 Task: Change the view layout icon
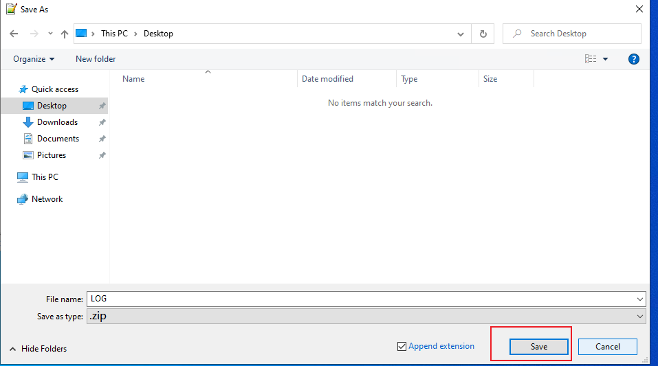(x=591, y=59)
